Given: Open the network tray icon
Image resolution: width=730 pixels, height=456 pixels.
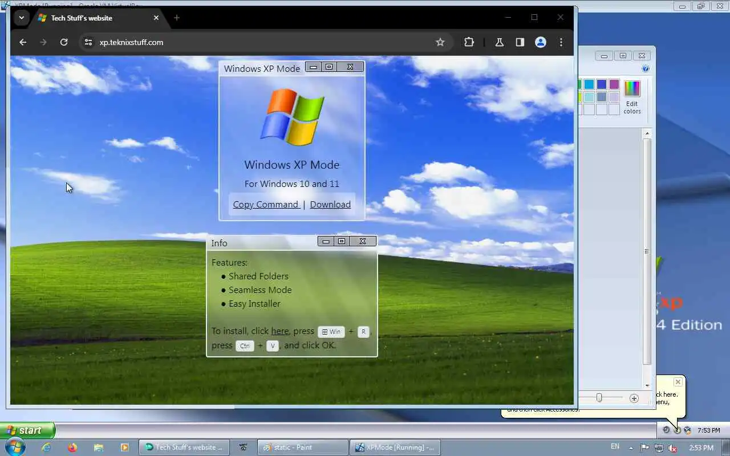Looking at the screenshot, I should tap(659, 447).
